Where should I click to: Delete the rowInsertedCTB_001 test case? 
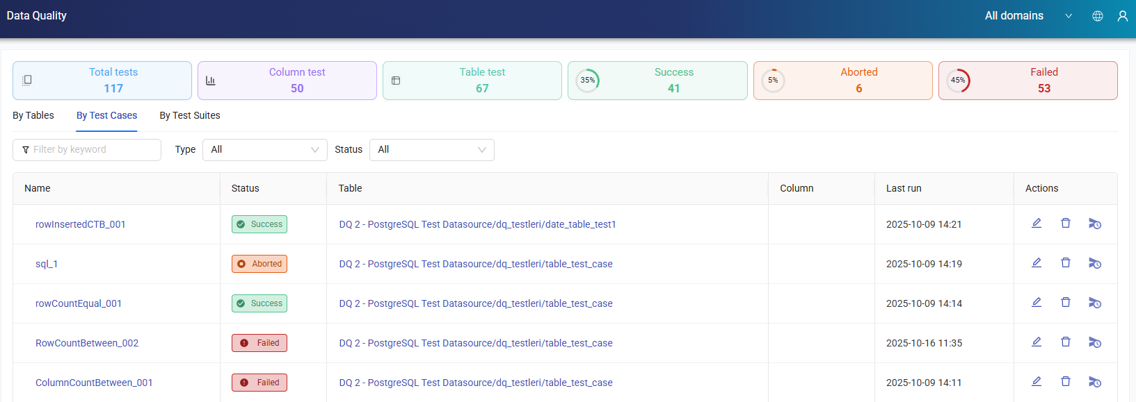click(x=1065, y=224)
